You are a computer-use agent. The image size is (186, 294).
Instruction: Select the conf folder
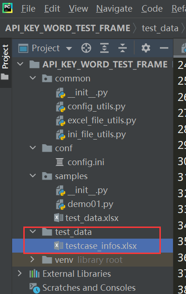tap(64, 148)
